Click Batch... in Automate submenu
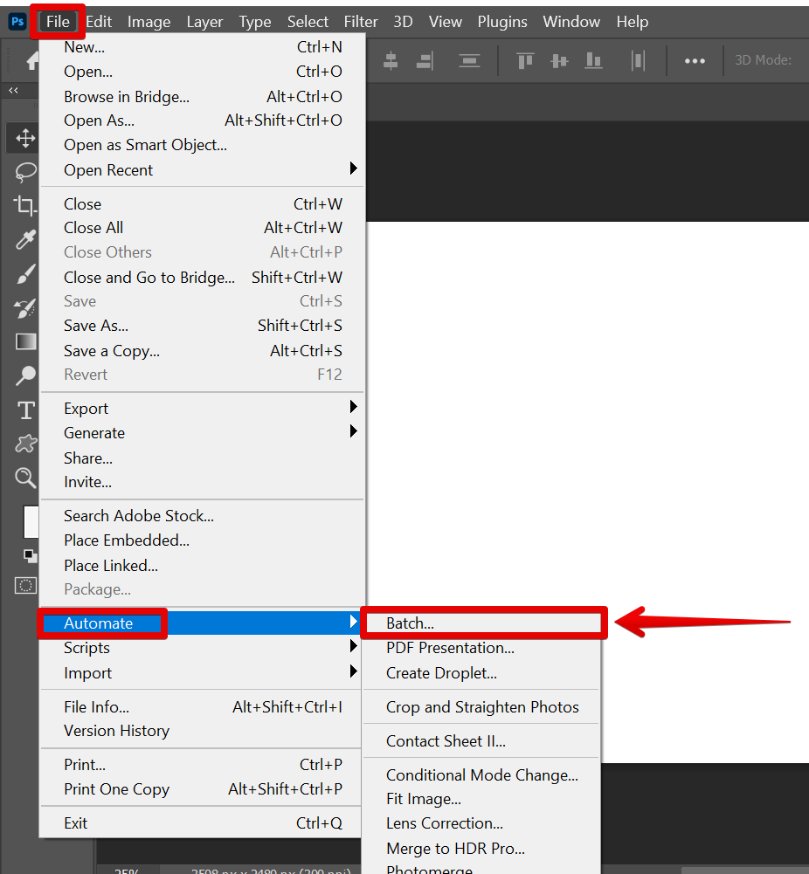The image size is (809, 874). coord(410,623)
